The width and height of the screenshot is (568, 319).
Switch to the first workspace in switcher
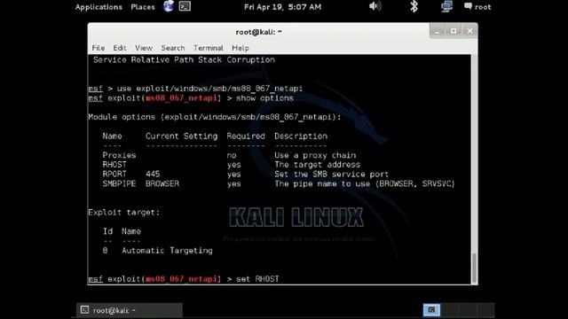click(431, 310)
